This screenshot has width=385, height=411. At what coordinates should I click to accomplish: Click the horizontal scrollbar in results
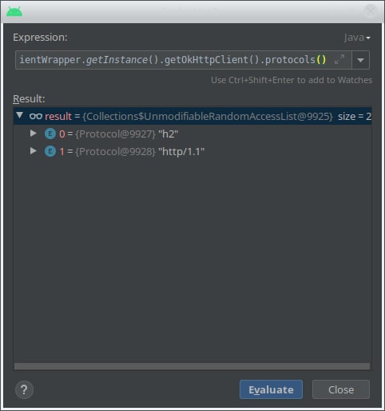coord(192,366)
